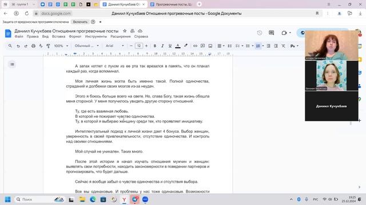Dismiss the malware protection banner
Screen dimensions: 366x205
[x=101, y=22]
